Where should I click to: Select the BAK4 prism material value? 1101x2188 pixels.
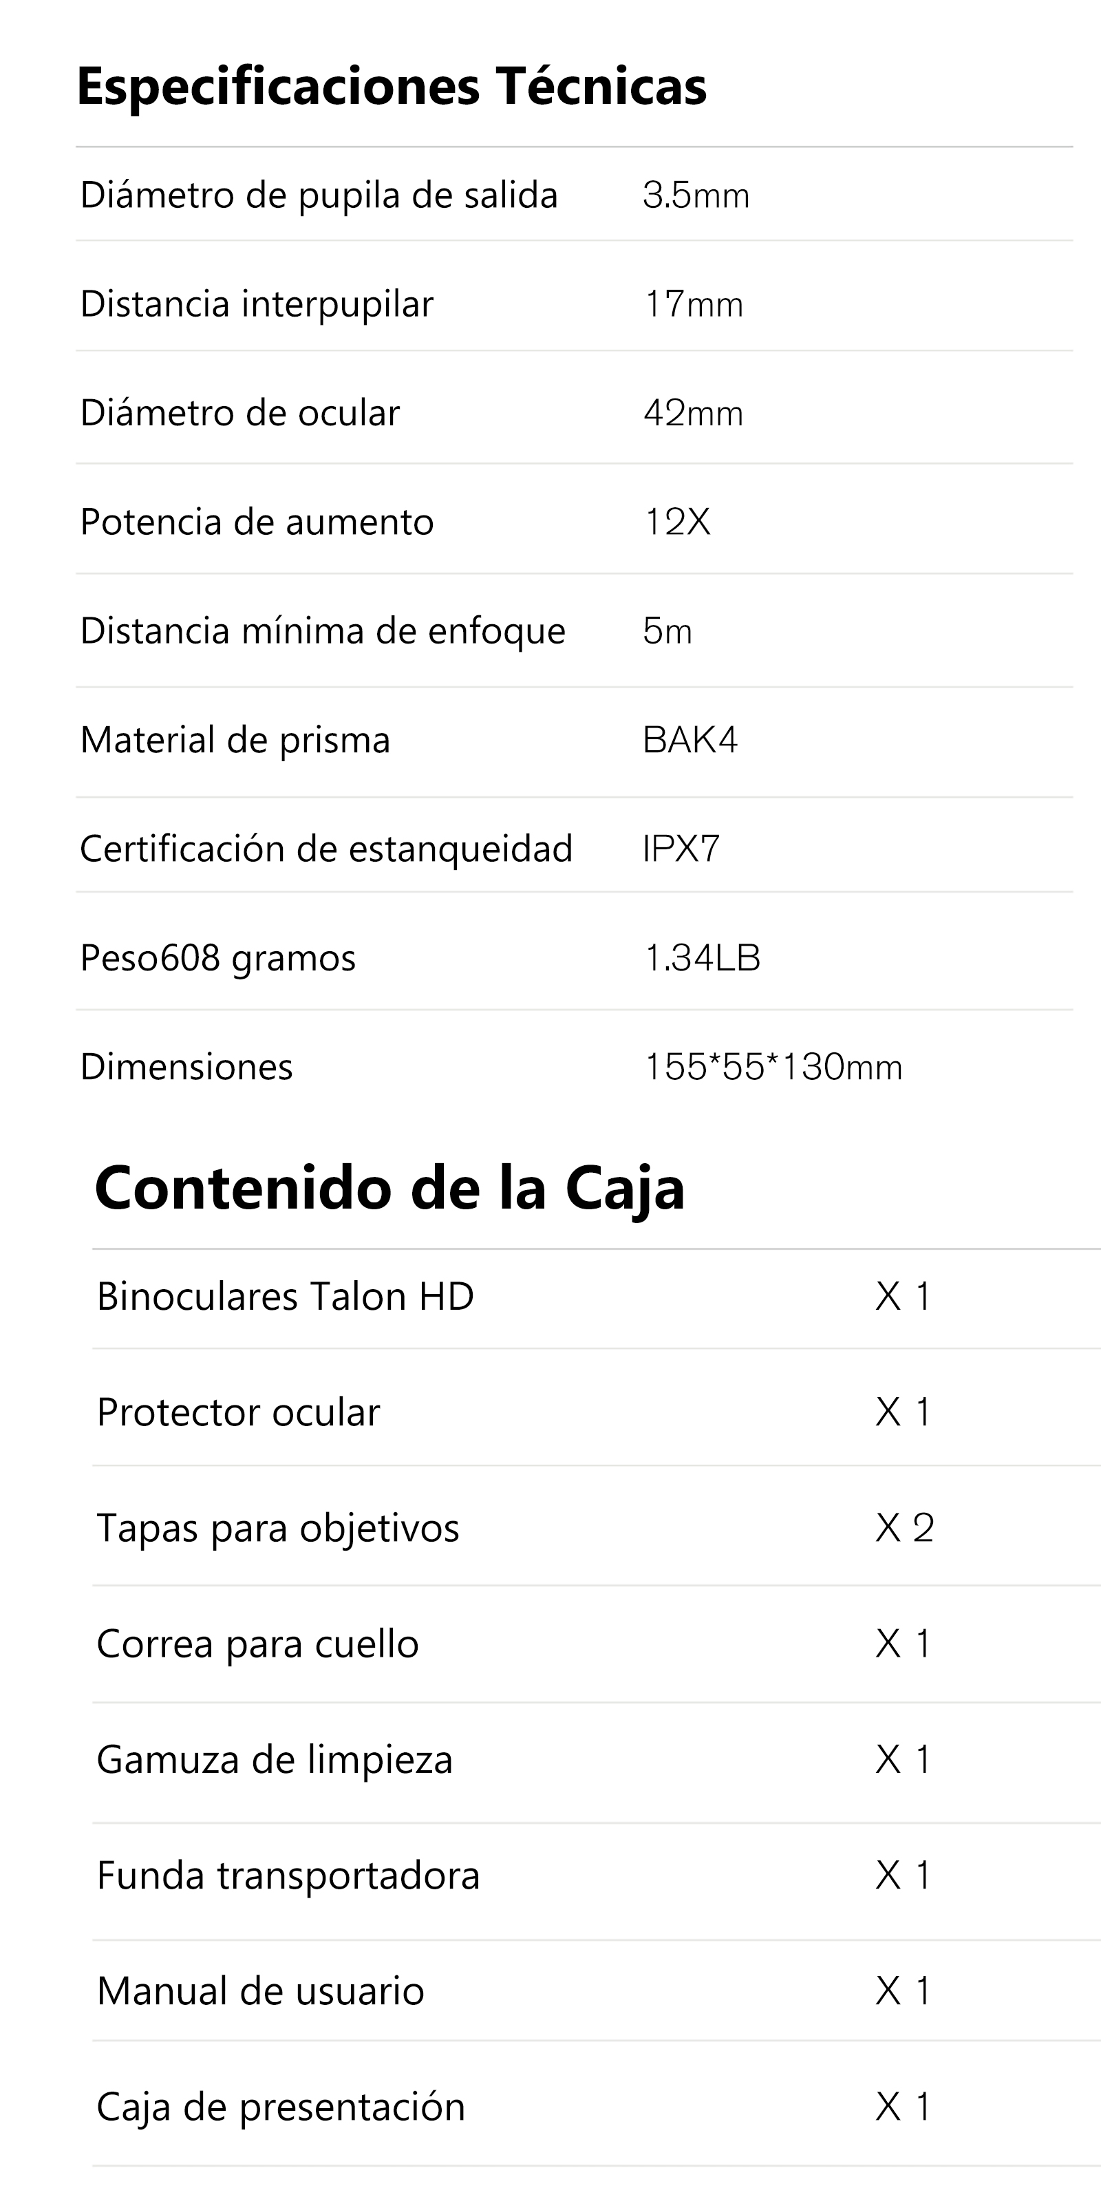[x=690, y=740]
